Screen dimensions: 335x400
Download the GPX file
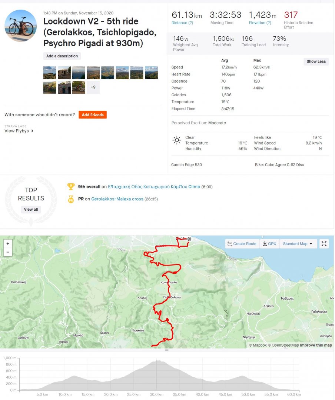pyautogui.click(x=269, y=244)
